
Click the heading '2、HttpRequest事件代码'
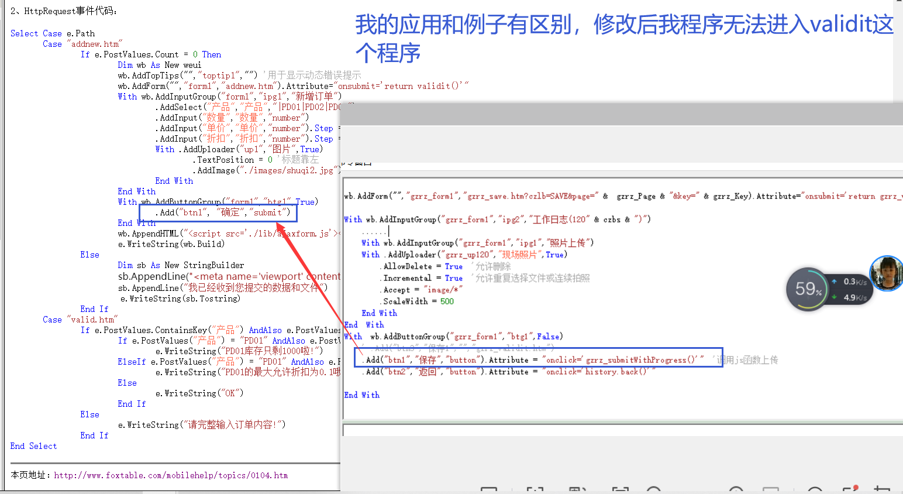pyautogui.click(x=64, y=11)
